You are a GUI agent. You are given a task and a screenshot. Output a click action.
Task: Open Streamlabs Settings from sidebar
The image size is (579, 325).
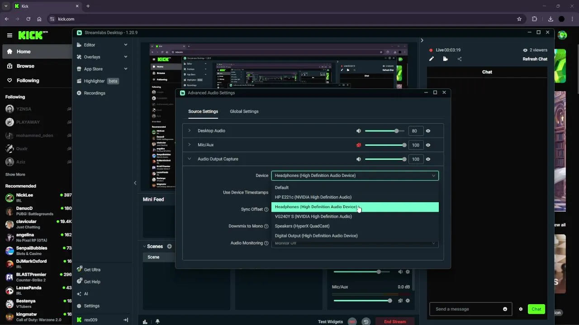pos(91,306)
